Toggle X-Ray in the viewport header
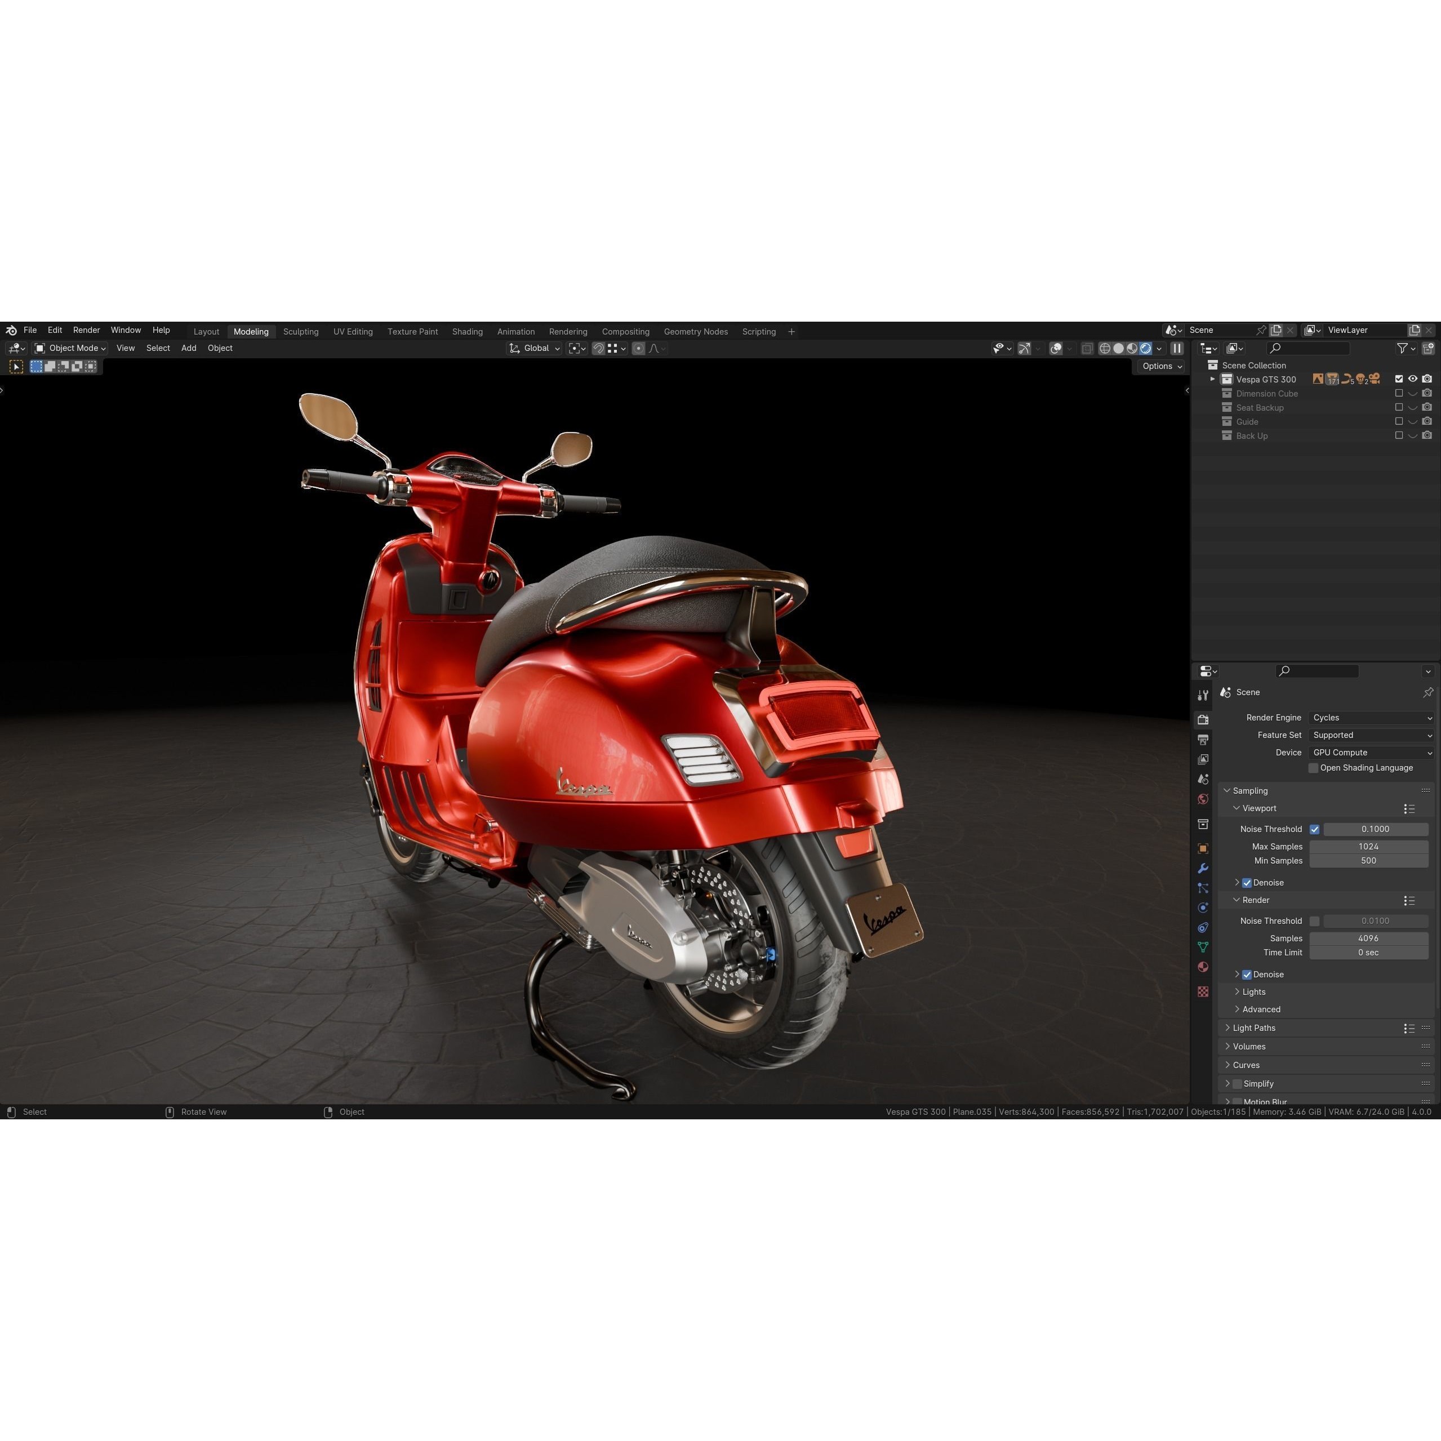This screenshot has width=1441, height=1441. click(x=1087, y=348)
